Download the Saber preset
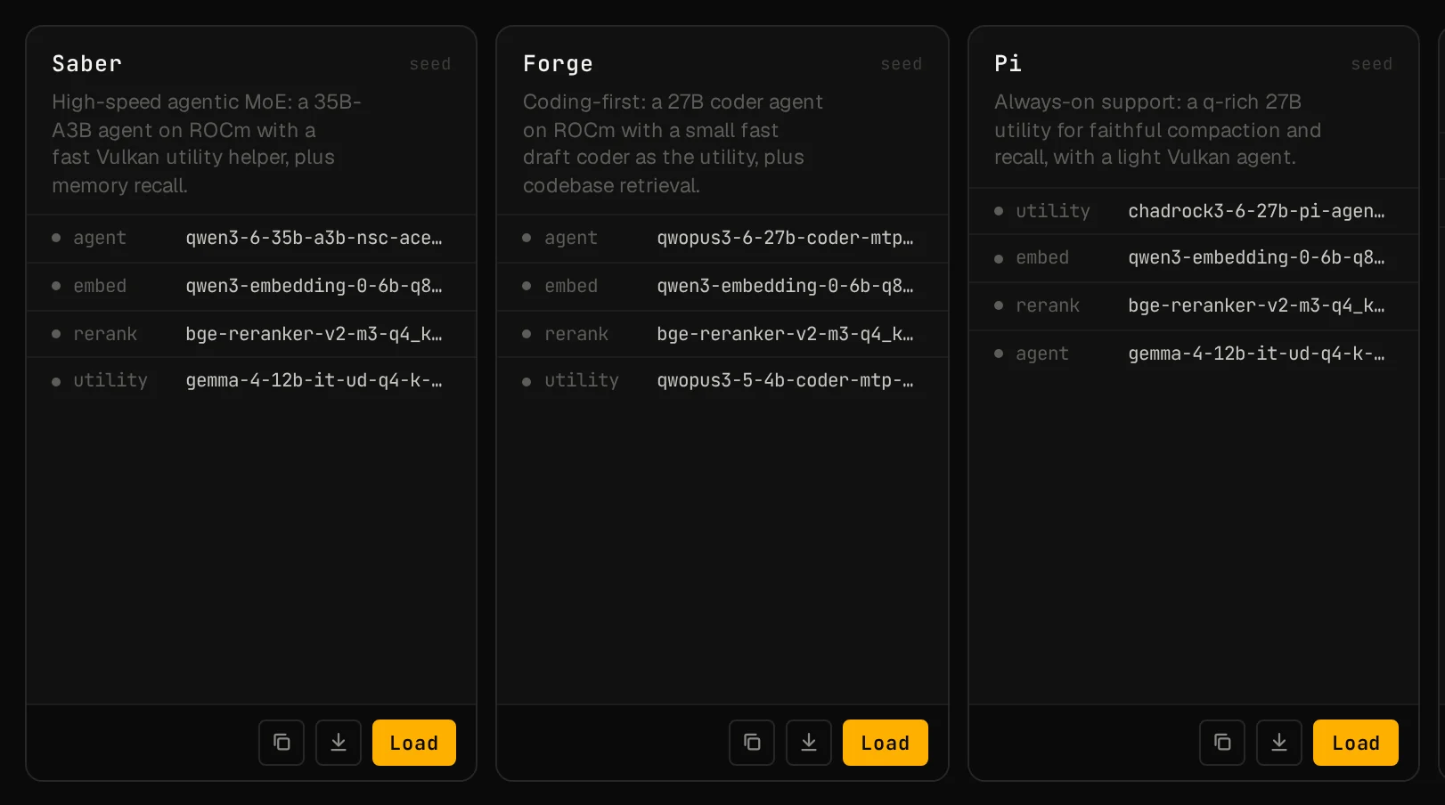Screen dimensions: 1445x805 (x=339, y=743)
